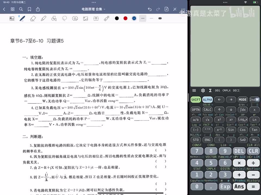This screenshot has width=261, height=195.
Task: Tap the sigma summation icon
Action: [210, 90]
